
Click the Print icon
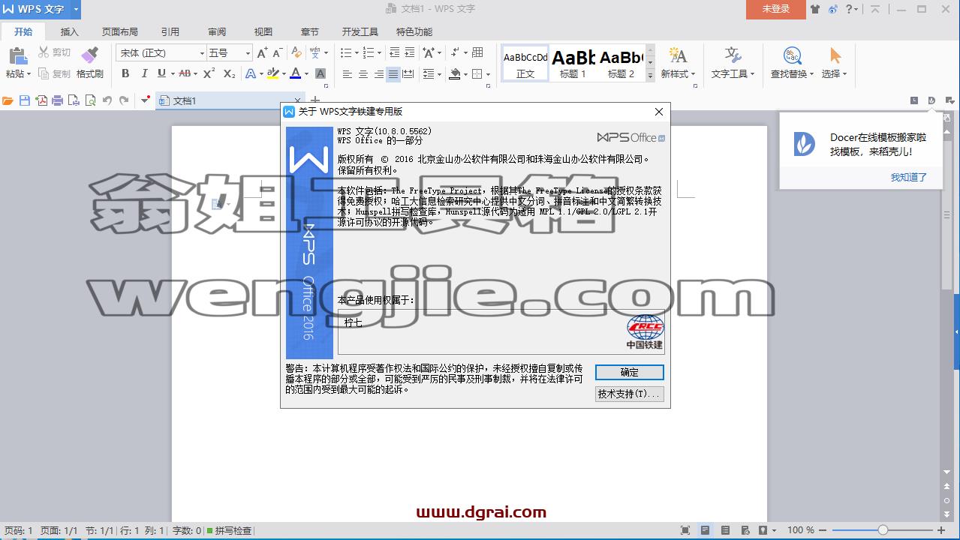[x=57, y=100]
